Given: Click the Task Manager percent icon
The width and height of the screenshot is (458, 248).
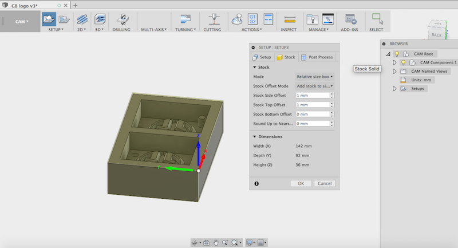Looking at the screenshot, I should coord(328,19).
